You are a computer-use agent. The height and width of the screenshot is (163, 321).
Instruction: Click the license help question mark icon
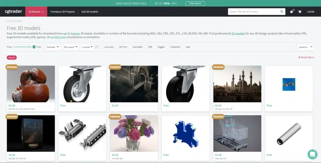[x=96, y=47]
